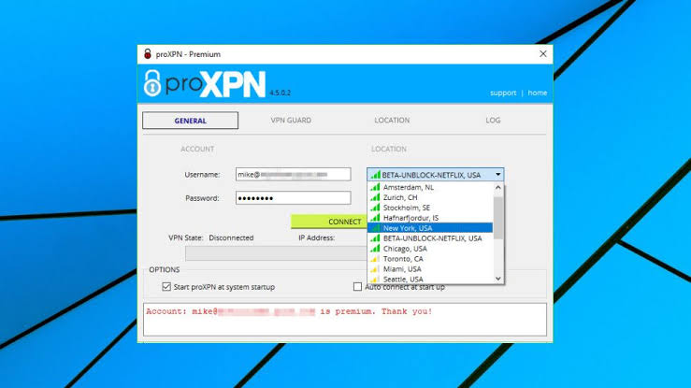The width and height of the screenshot is (691, 388).
Task: Select Miami, USA from location list
Action: [430, 268]
